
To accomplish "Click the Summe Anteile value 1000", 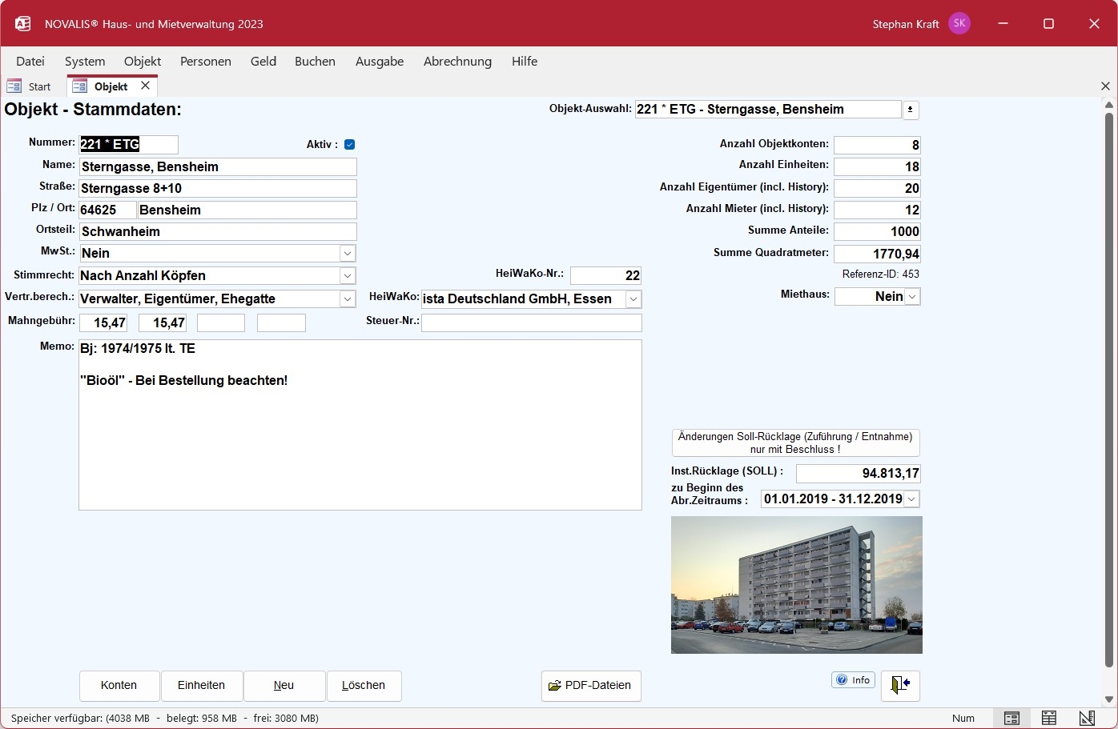I will (x=877, y=231).
